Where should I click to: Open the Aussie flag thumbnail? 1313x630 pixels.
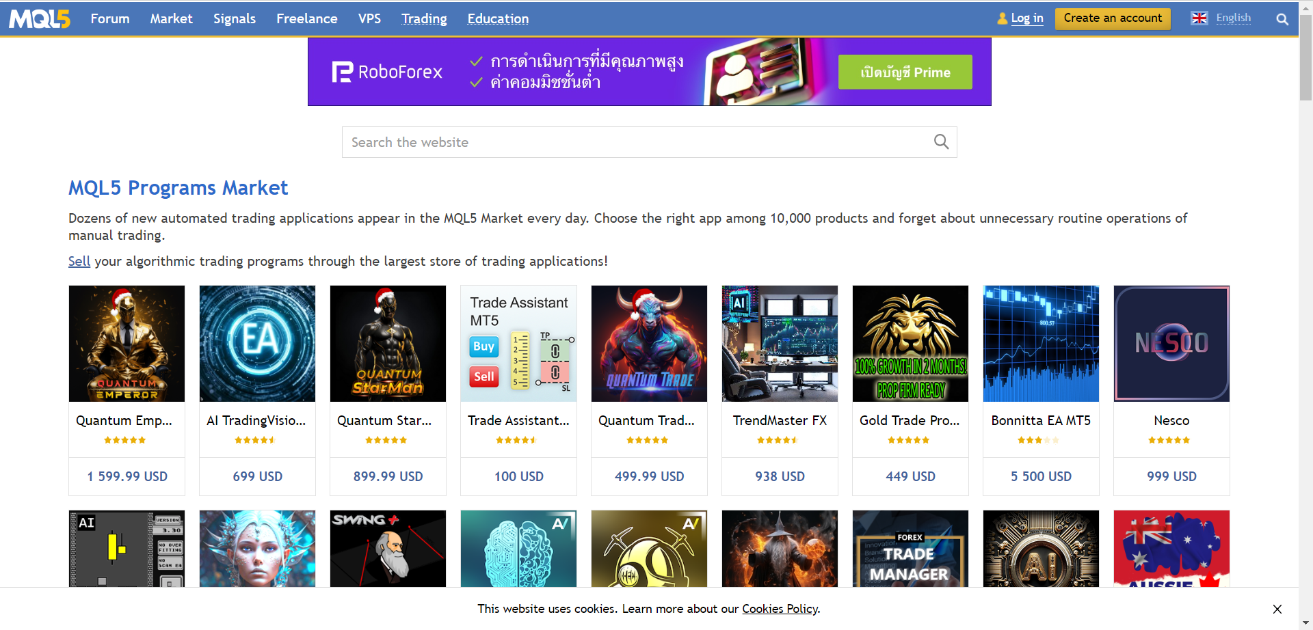click(1172, 549)
